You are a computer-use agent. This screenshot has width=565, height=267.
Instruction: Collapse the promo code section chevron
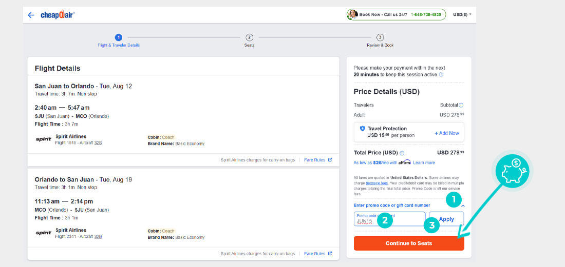coord(463,206)
